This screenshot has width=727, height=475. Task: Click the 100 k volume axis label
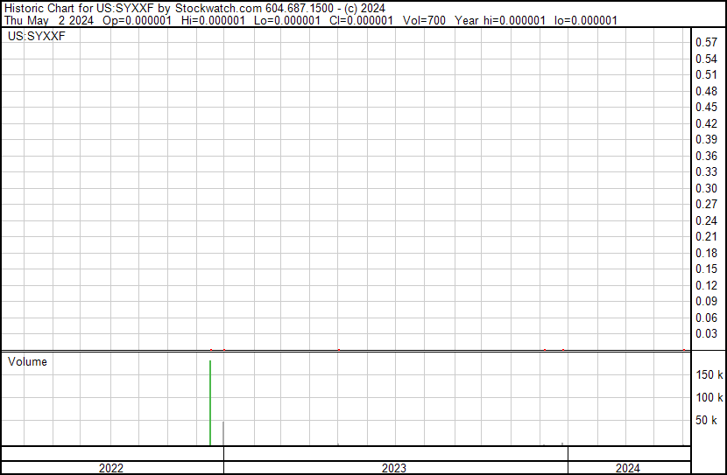coord(709,397)
